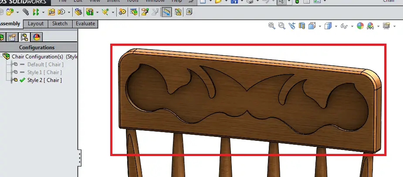403x177 pixels.
Task: Open the View Orientation dropdown arrow
Action: coord(320,26)
